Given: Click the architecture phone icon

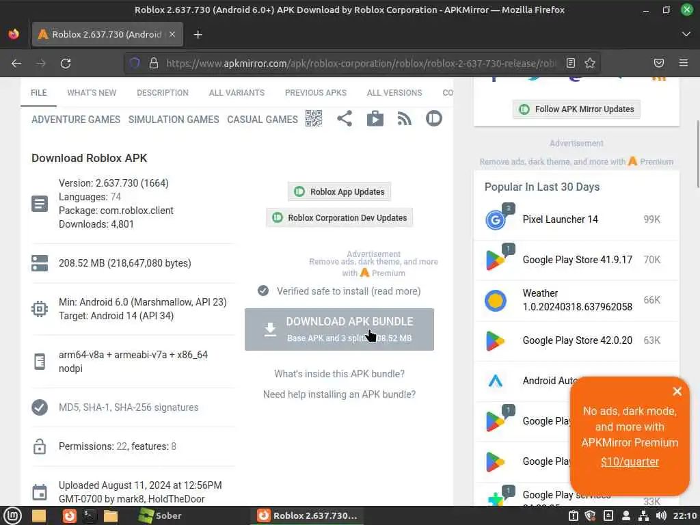Looking at the screenshot, I should point(40,362).
